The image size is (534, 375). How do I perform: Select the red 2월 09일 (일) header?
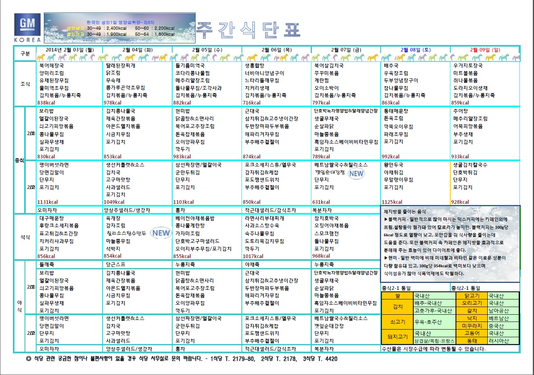pos(485,50)
